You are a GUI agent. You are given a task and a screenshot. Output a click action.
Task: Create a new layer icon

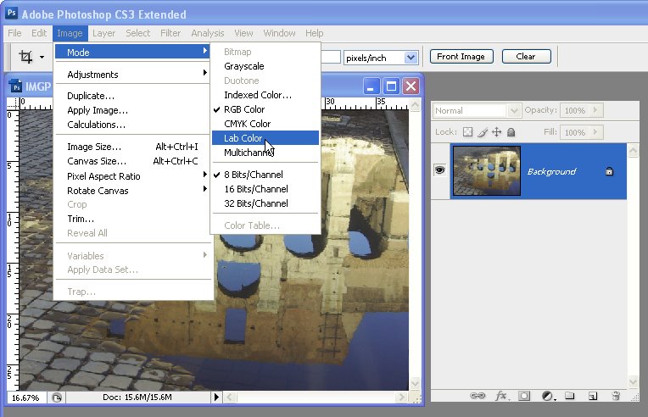coord(593,396)
